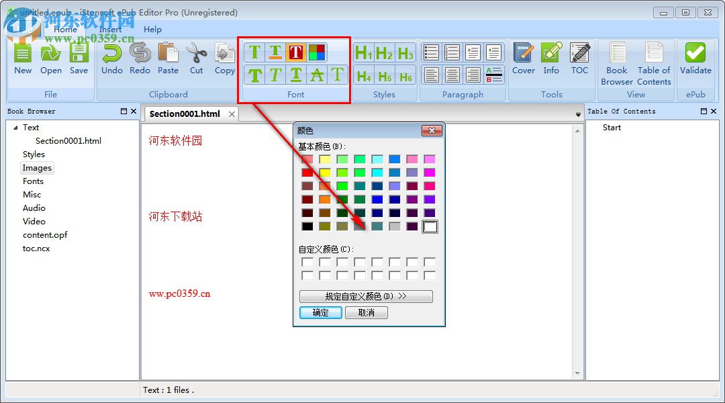725x403 pixels.
Task: Select the red swatch in basic colors
Action: 307,172
